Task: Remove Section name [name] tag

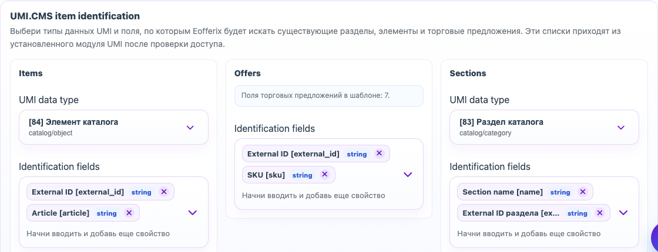Action: click(x=582, y=192)
